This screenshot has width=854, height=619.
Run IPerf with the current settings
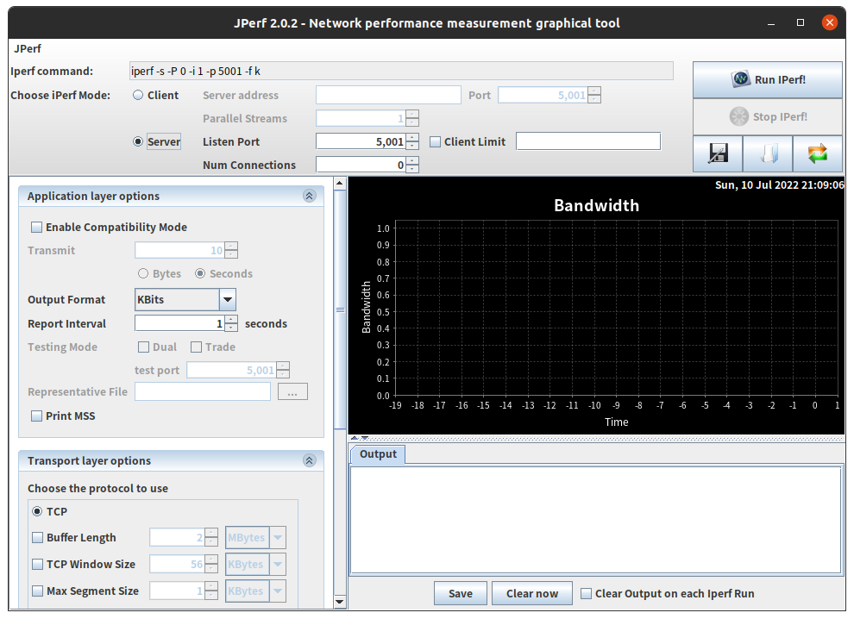(x=768, y=79)
